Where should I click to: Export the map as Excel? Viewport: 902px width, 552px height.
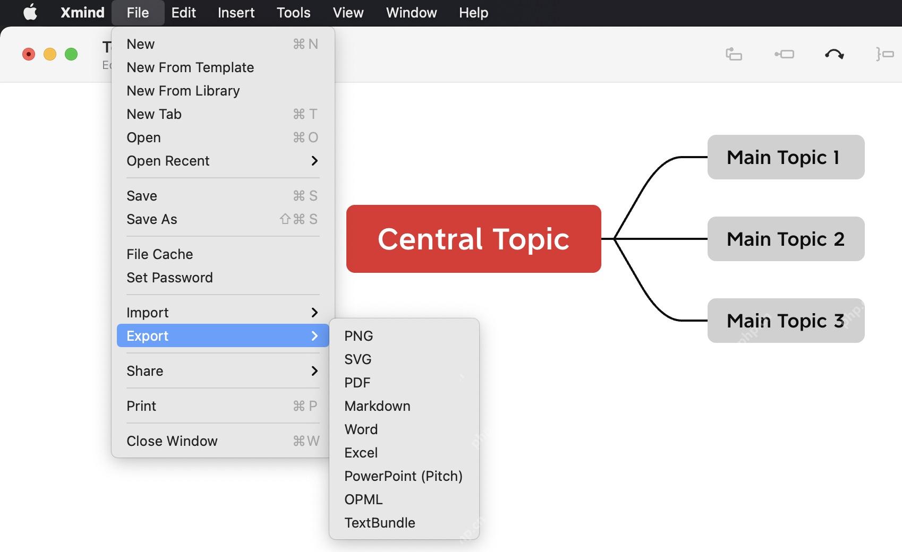click(404, 453)
